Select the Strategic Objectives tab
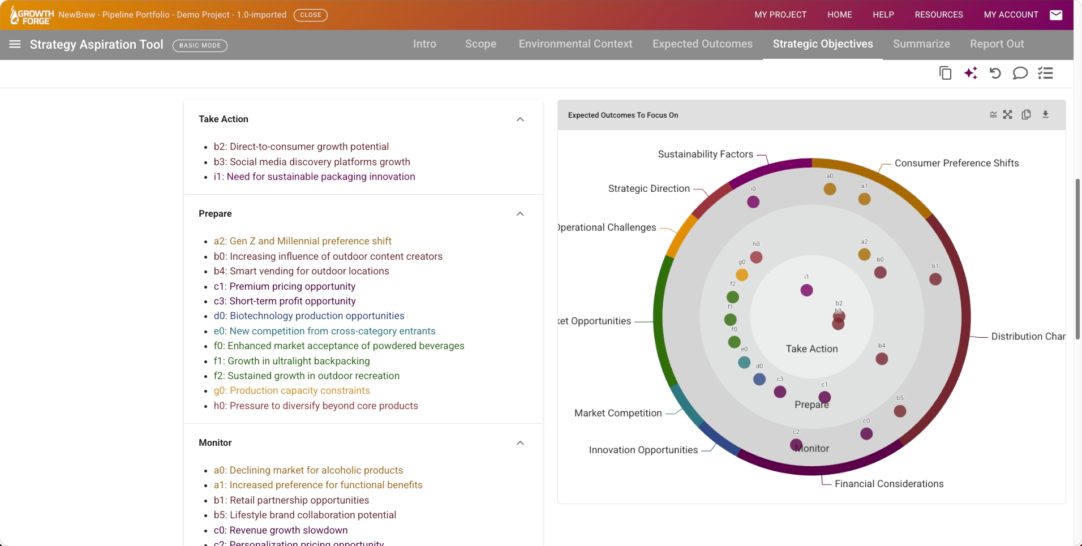Image resolution: width=1082 pixels, height=546 pixels. (x=823, y=44)
